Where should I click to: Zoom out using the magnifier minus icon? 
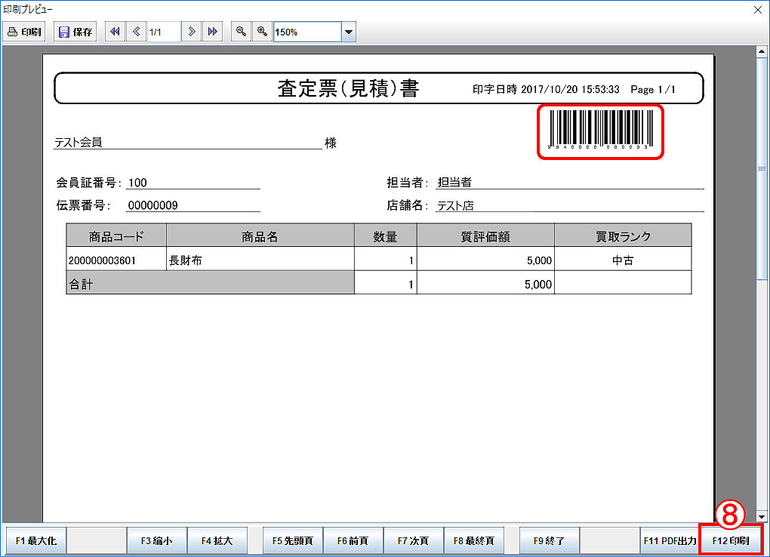pyautogui.click(x=240, y=32)
